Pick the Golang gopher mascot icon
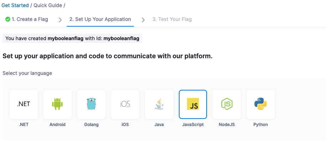The image size is (326, 142). pyautogui.click(x=91, y=104)
